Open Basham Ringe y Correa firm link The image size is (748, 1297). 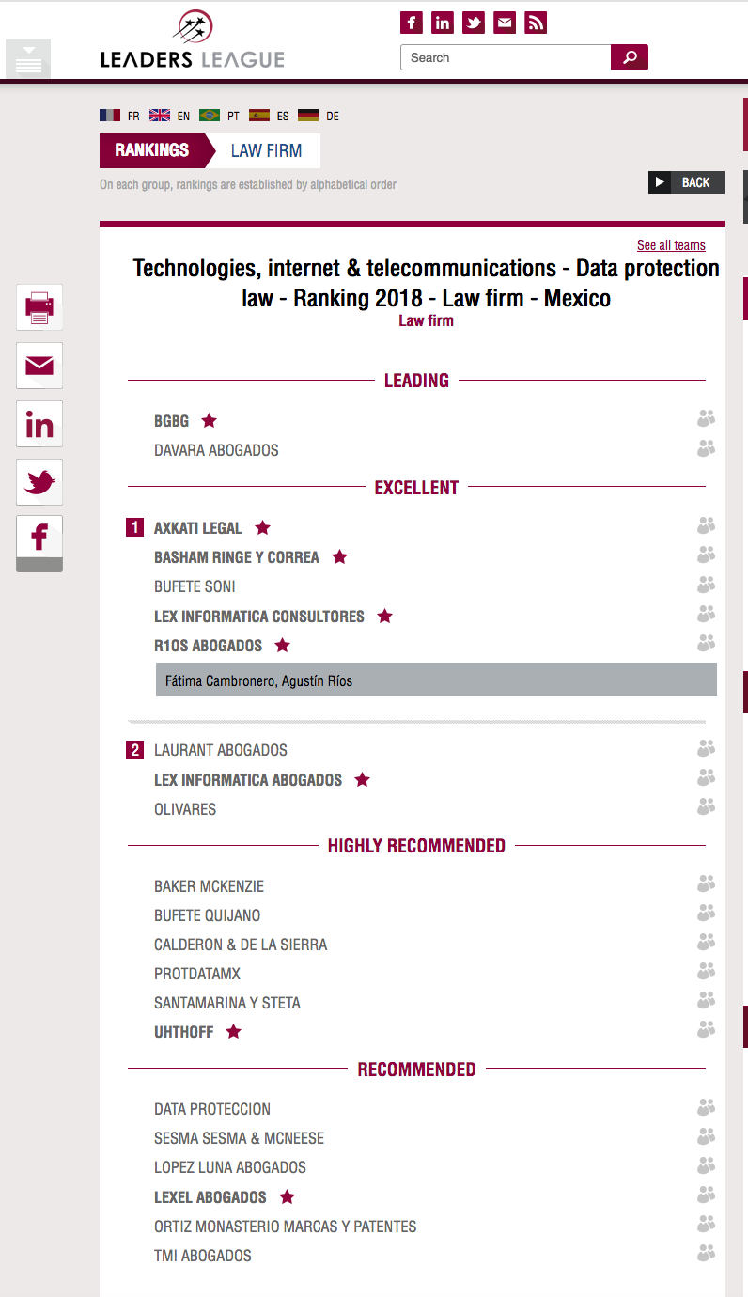coord(237,557)
